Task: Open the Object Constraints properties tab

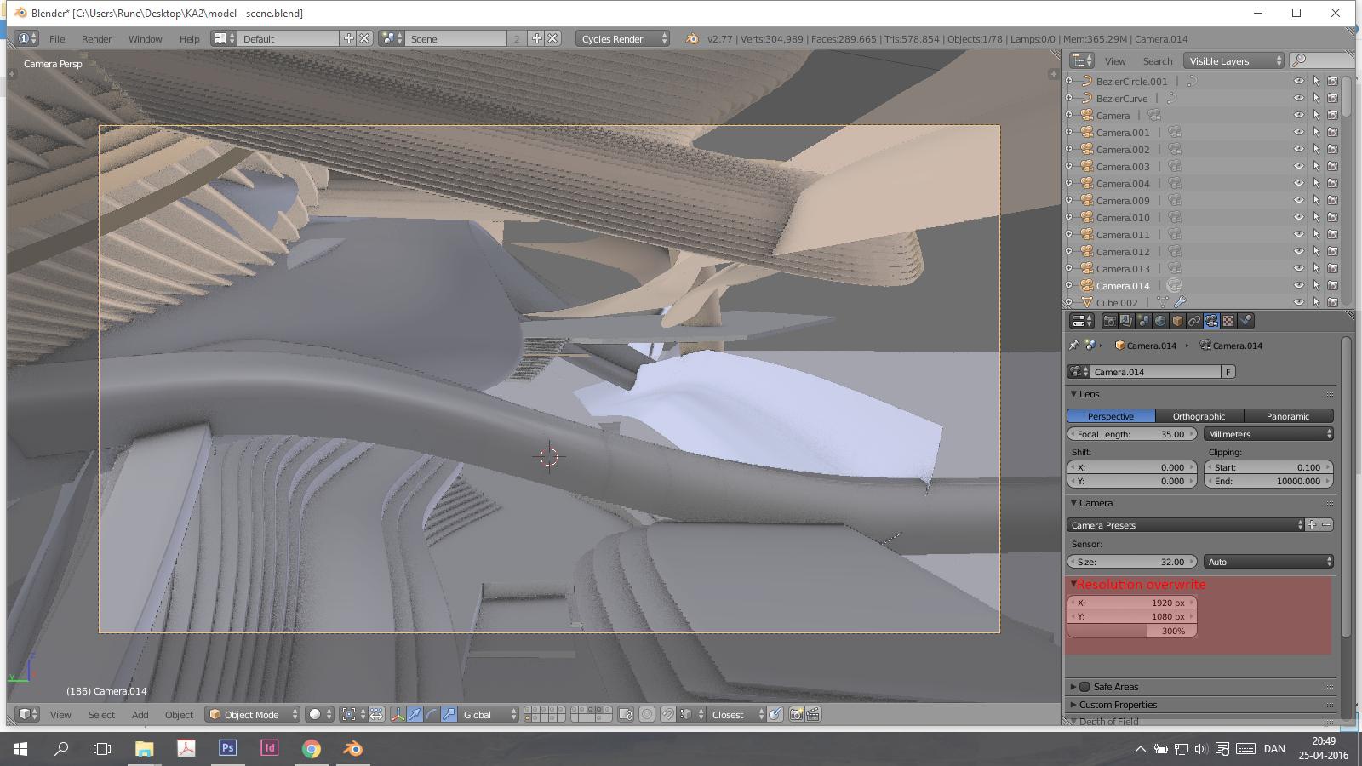Action: click(1194, 321)
